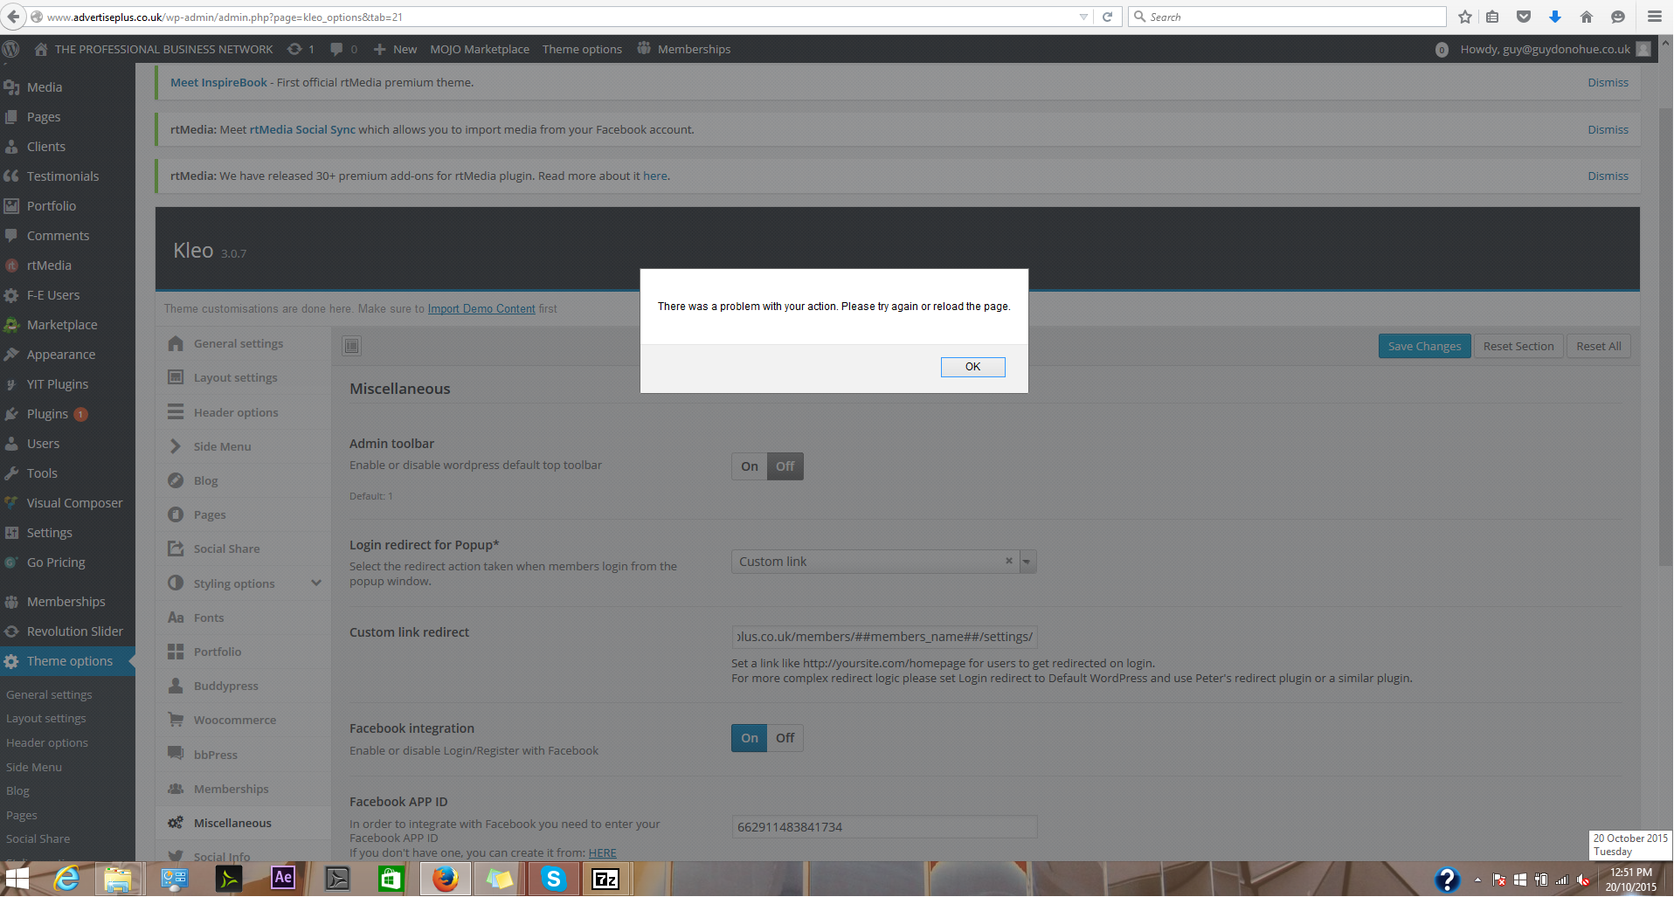Image resolution: width=1674 pixels, height=897 pixels.
Task: Click the bbPress panel icon
Action: point(176,754)
